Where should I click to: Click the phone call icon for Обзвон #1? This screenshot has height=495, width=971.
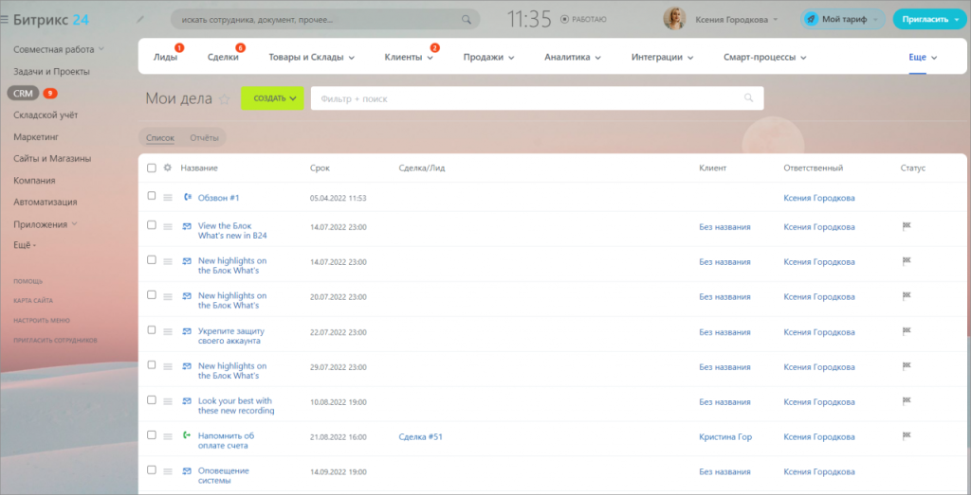[187, 198]
